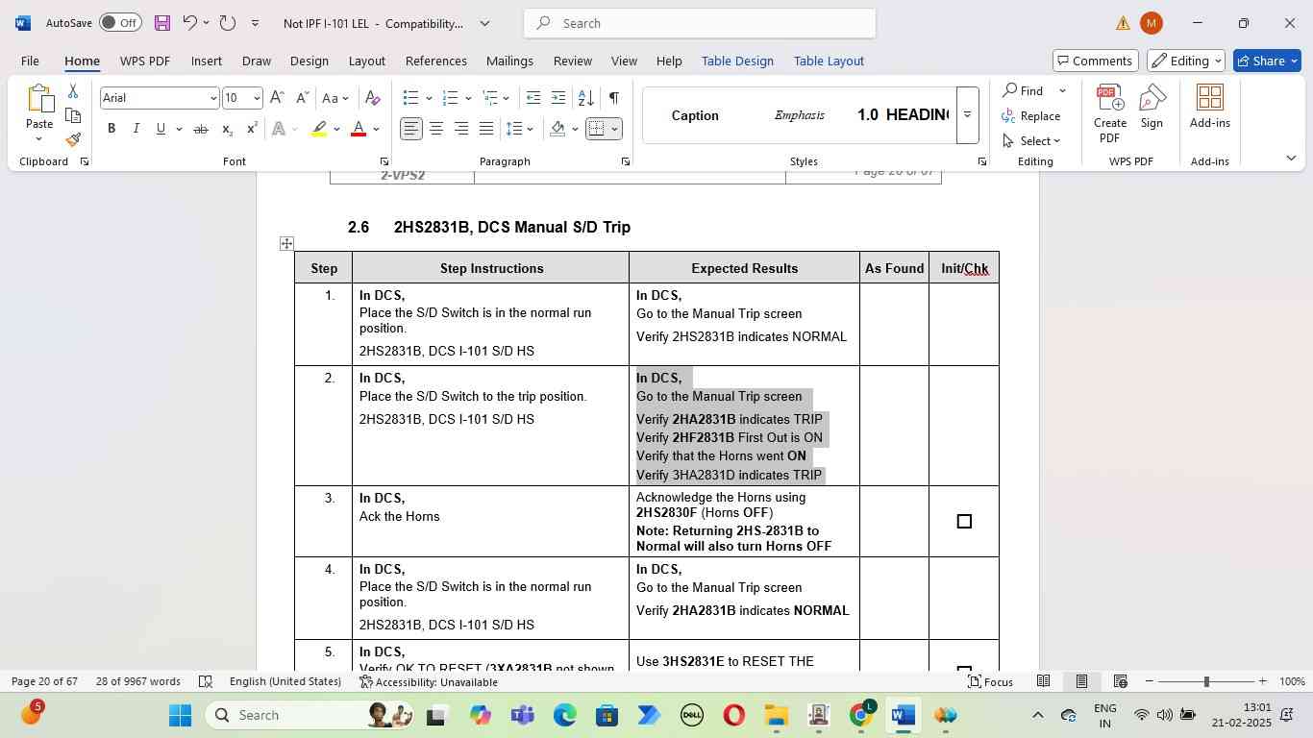Collapse the ribbon chevron
This screenshot has width=1313, height=738.
pyautogui.click(x=1291, y=158)
